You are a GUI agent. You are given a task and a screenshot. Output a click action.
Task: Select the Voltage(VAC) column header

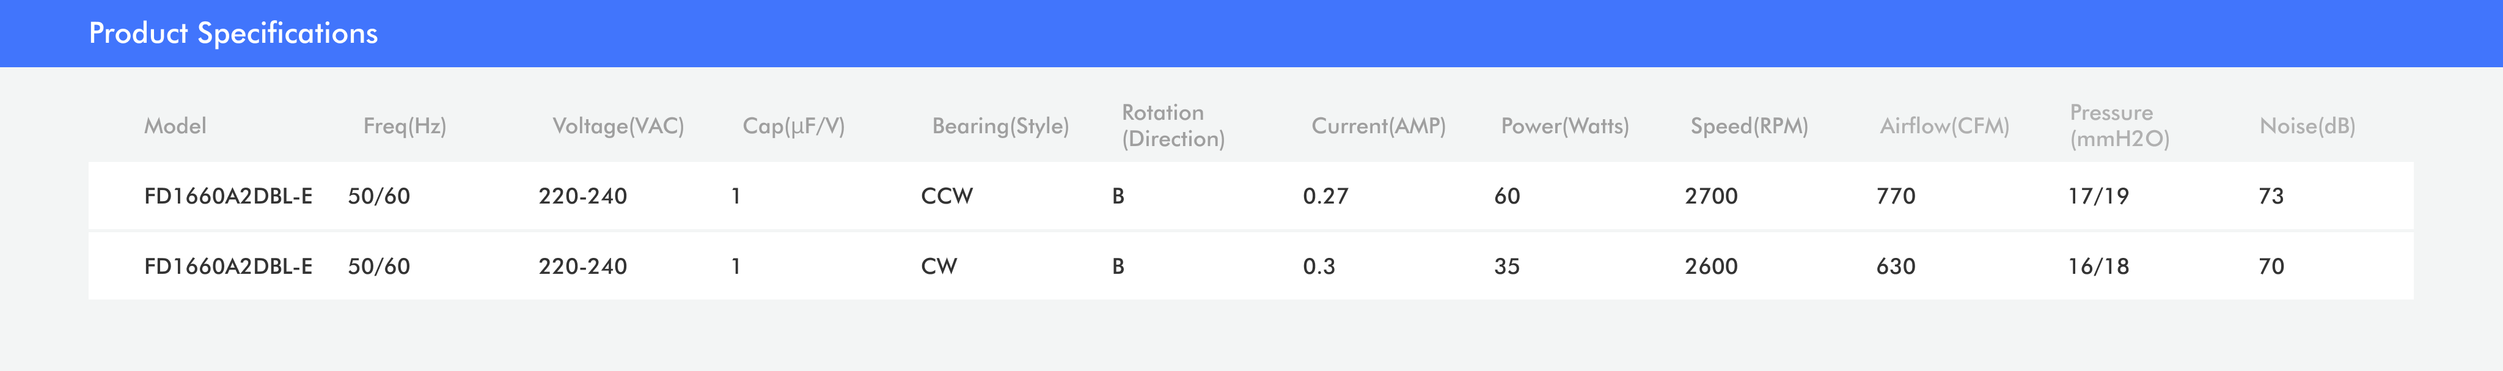point(618,127)
